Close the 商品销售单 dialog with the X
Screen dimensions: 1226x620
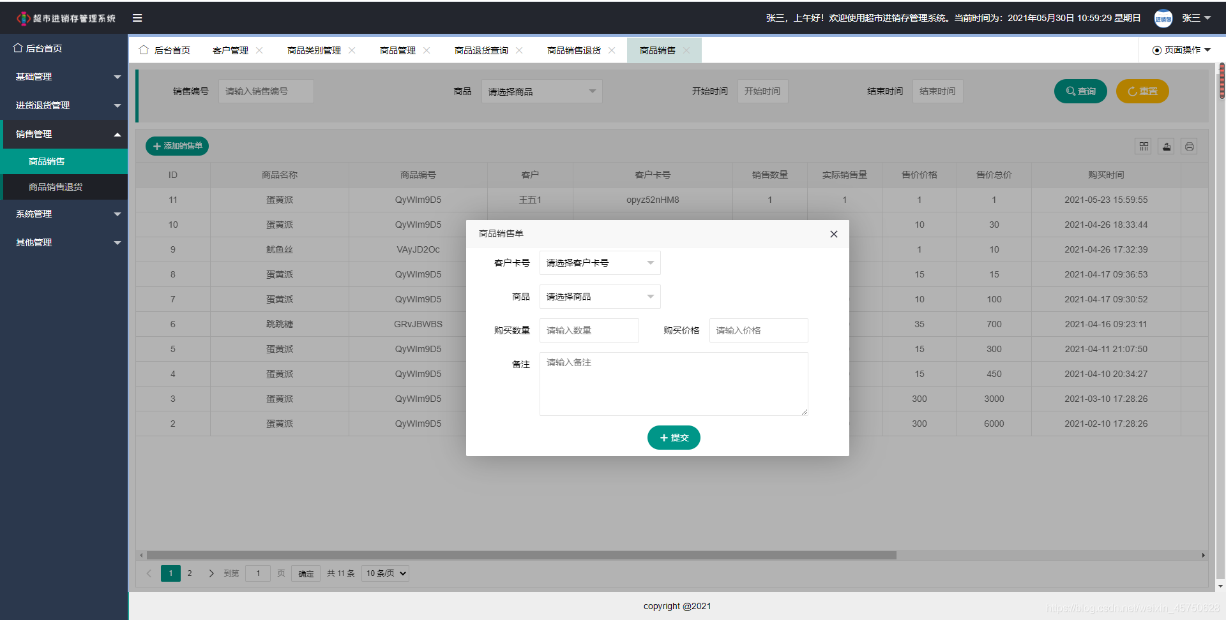pos(833,234)
